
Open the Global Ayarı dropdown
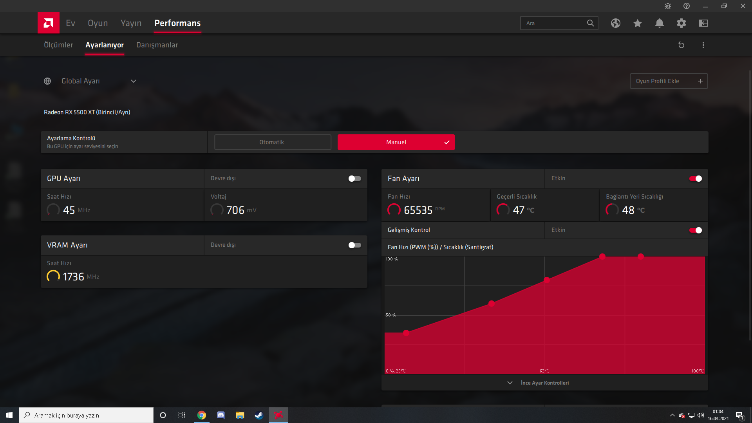[134, 81]
